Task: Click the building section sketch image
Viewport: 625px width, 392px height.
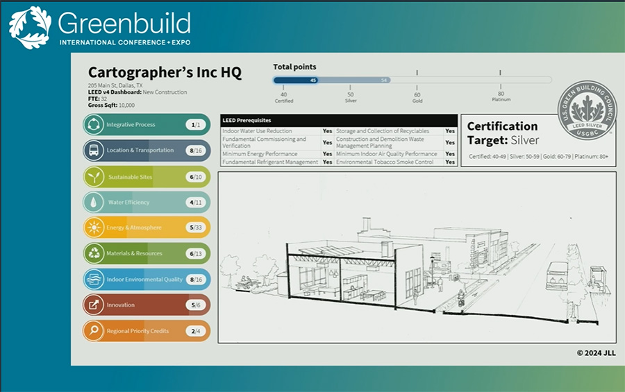Action: (417, 257)
